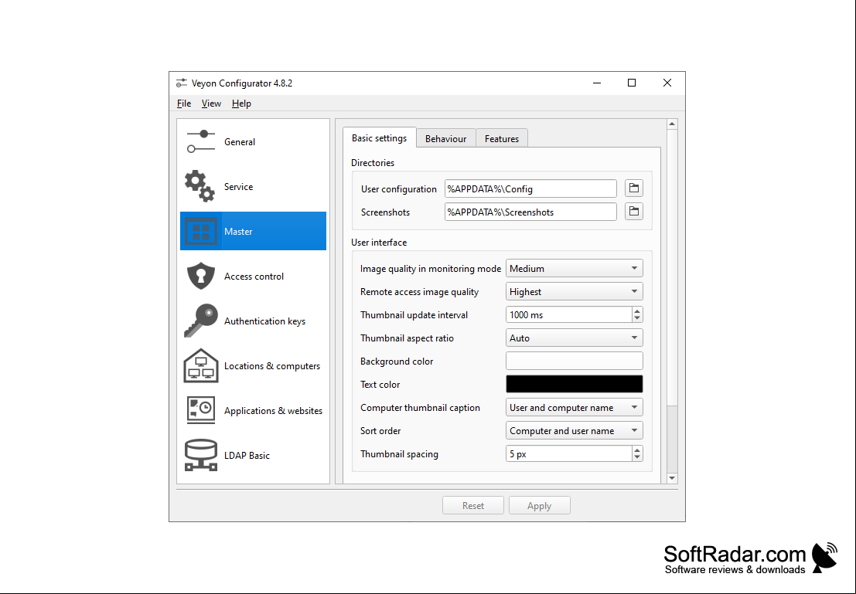Open the View menu

coord(211,104)
